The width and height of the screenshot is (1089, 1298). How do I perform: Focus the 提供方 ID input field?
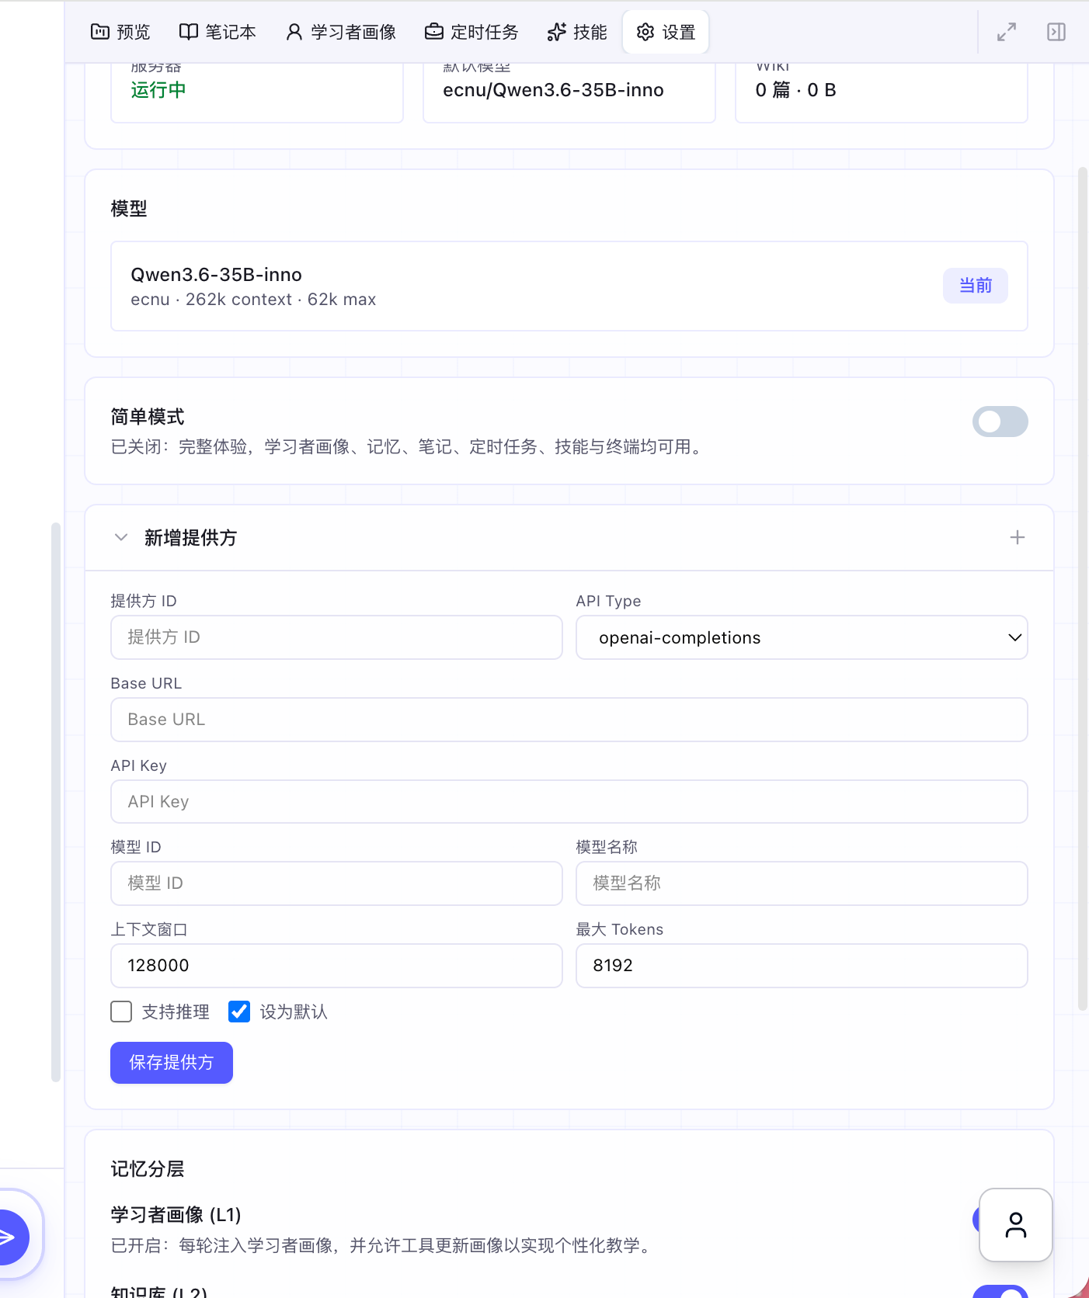(336, 637)
